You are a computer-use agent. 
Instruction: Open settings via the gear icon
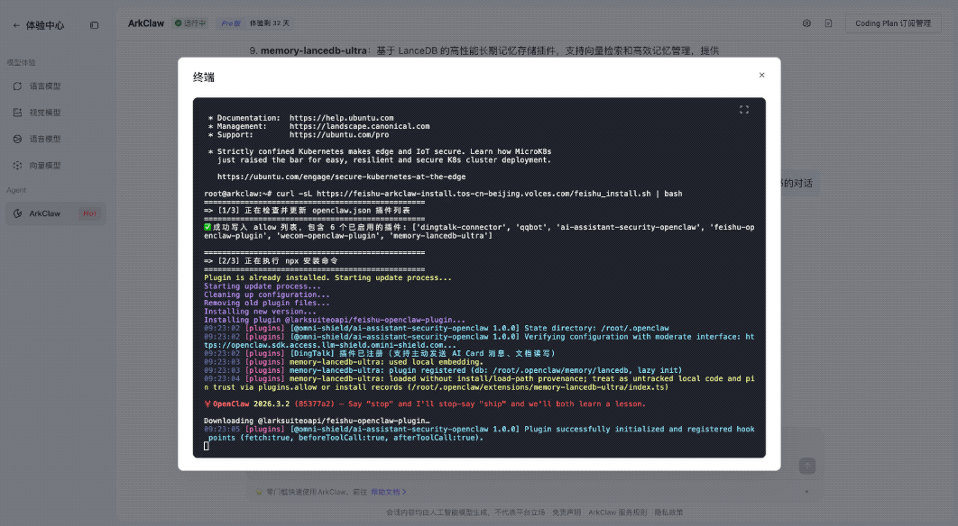point(806,23)
